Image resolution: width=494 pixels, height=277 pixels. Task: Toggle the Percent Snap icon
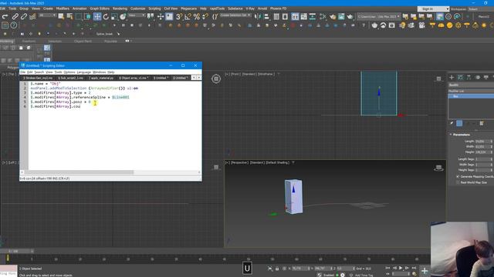pos(197,16)
